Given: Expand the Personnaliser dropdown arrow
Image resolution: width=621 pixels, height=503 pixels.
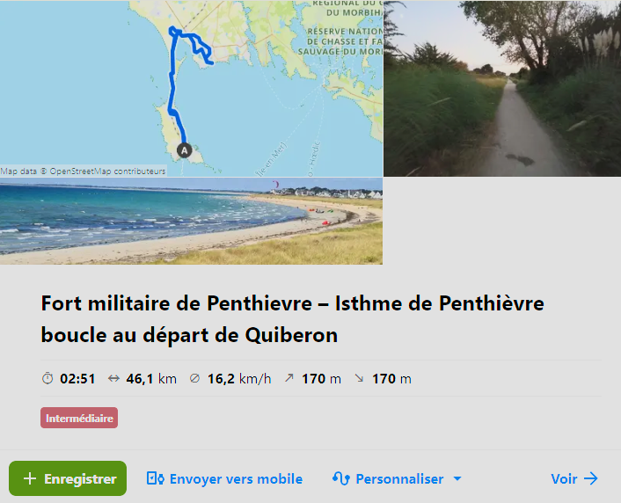Looking at the screenshot, I should [x=457, y=478].
